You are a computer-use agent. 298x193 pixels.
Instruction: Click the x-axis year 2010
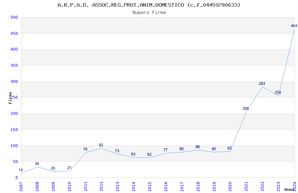[x=69, y=186]
